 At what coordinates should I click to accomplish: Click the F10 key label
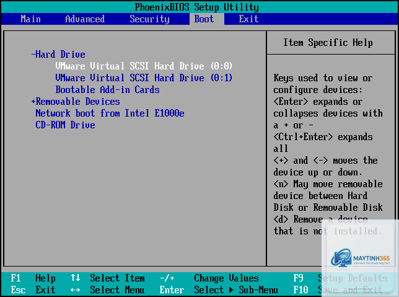(300, 290)
